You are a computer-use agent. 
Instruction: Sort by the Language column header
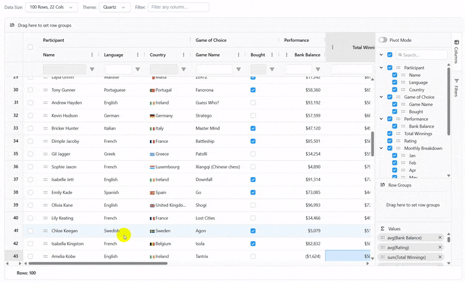[113, 55]
